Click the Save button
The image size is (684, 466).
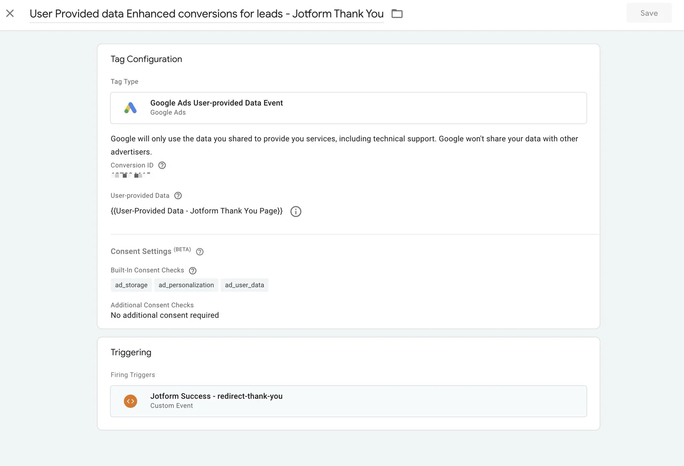[648, 13]
